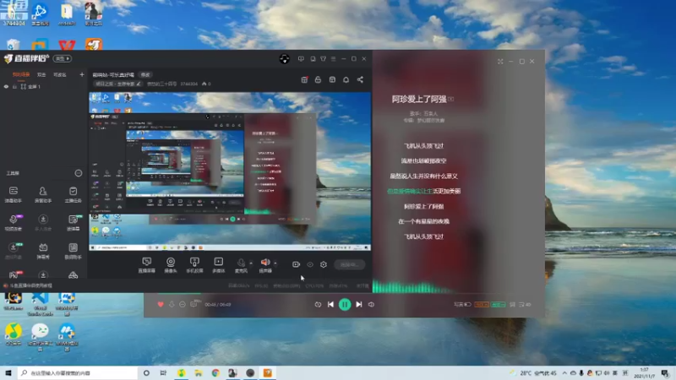Toggle the switch in the player bar
Viewport: 676px width, 380px height.
[x=467, y=305]
